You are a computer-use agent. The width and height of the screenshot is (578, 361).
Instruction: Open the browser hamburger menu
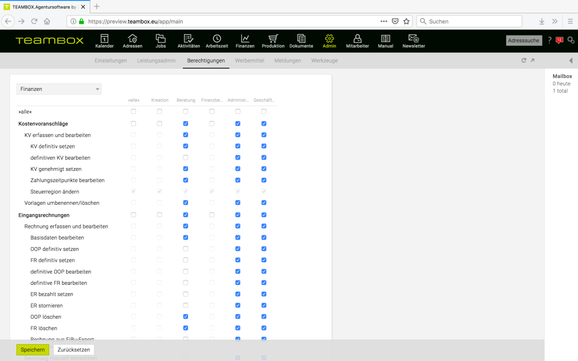tap(570, 21)
